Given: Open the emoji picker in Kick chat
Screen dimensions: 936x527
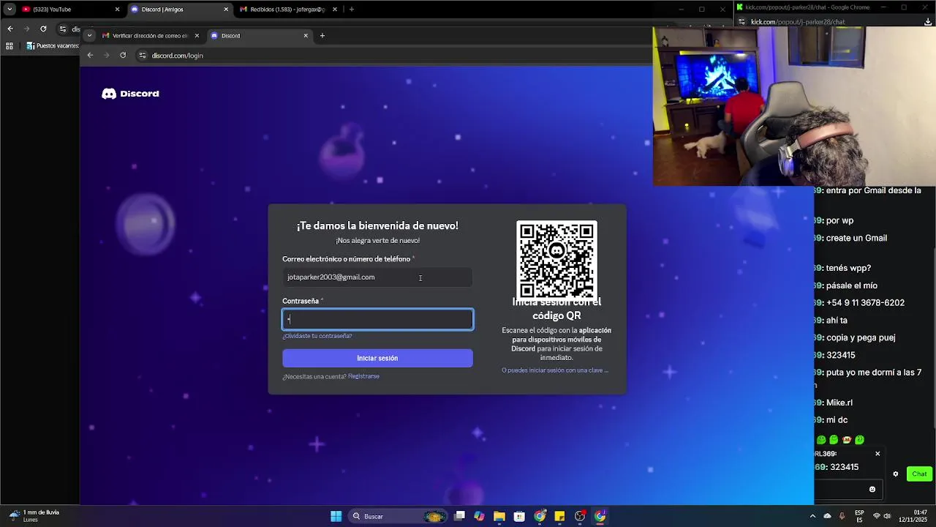Looking at the screenshot, I should click(x=872, y=490).
